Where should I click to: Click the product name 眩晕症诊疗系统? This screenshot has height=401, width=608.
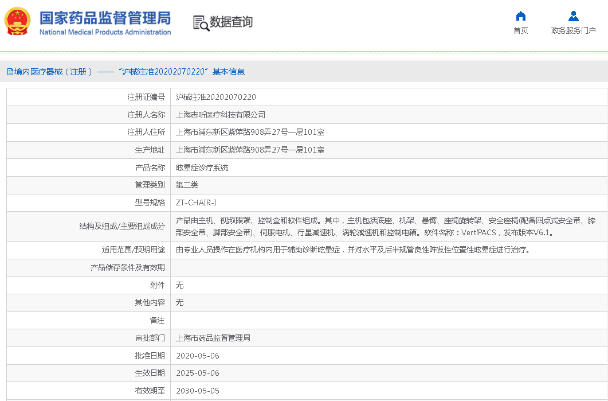click(202, 168)
